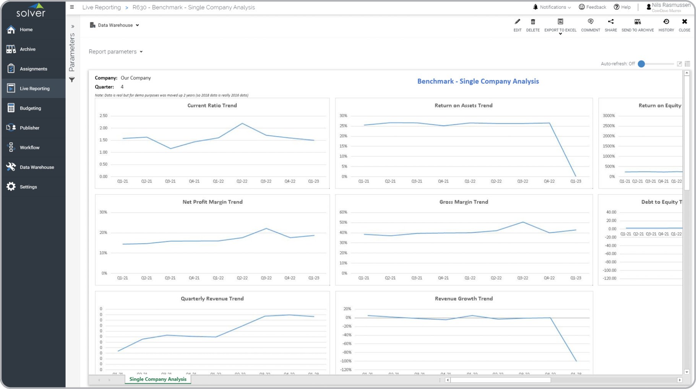Open the Data Warehouse dropdown
Image resolution: width=696 pixels, height=389 pixels.
115,25
